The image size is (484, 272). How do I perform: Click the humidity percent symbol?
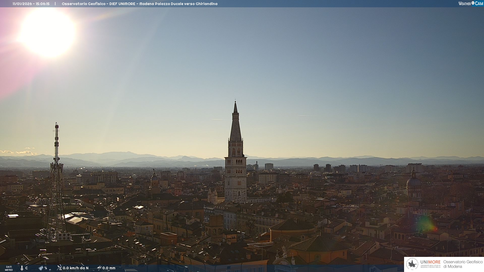coord(46,268)
